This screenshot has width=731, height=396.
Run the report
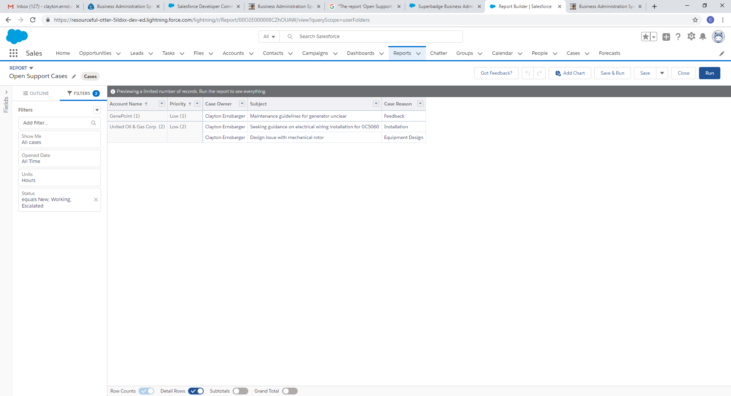[710, 73]
